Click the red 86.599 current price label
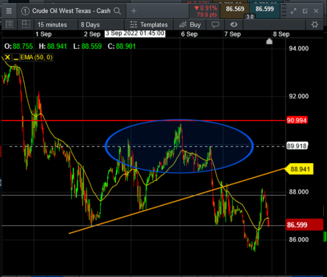The image size is (327, 277). coord(304,225)
